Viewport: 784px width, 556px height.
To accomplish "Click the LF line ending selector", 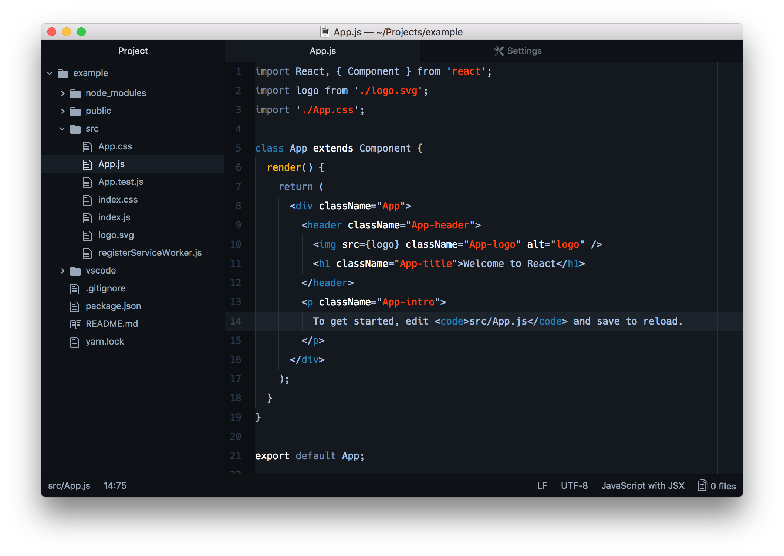I will pyautogui.click(x=542, y=486).
